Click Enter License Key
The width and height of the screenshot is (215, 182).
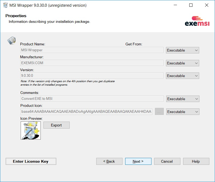tap(31, 161)
